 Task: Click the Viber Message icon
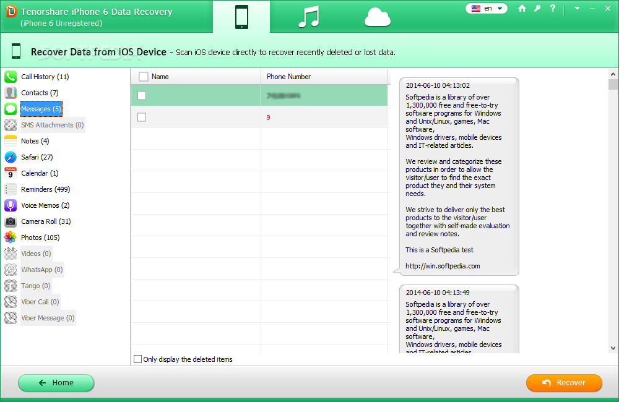pos(11,318)
